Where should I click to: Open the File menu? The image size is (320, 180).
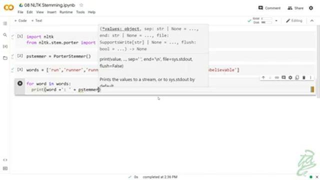[20, 12]
